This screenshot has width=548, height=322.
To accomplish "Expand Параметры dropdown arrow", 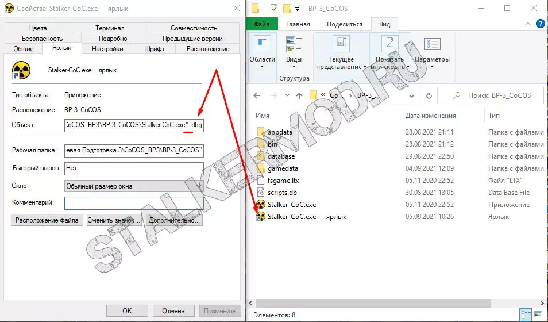I will 432,67.
